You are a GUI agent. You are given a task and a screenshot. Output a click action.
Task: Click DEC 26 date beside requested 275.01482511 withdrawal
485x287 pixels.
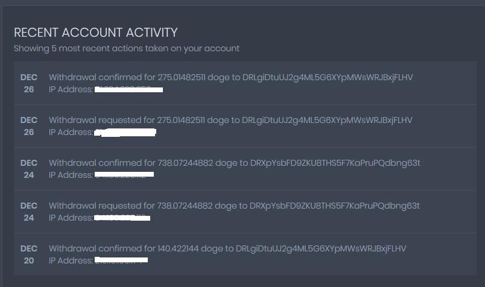(x=29, y=126)
